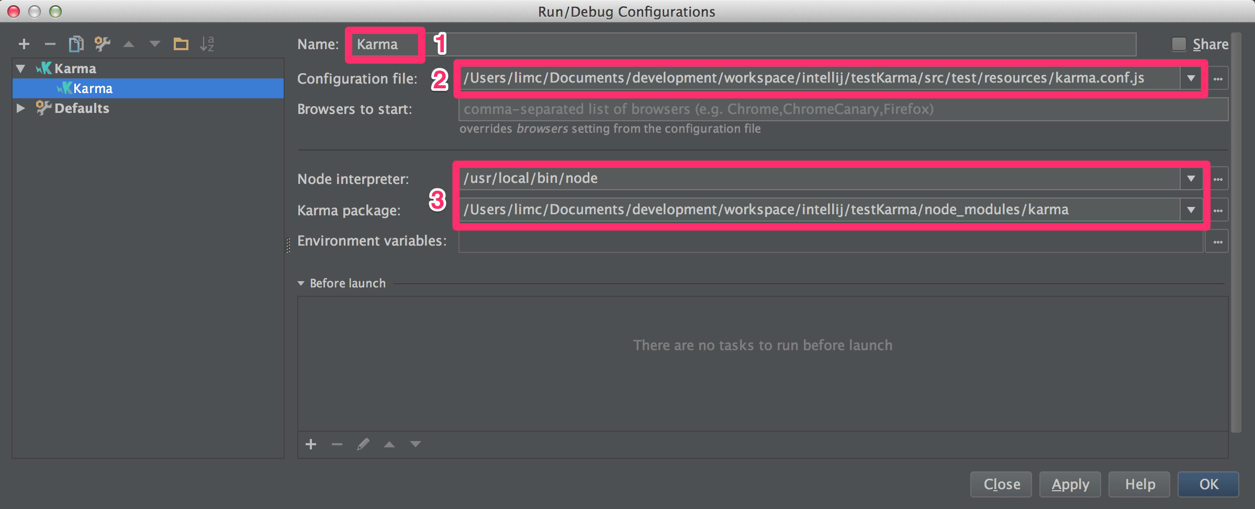Click the 'overrides browsers setting' hint text
This screenshot has width=1255, height=509.
pos(610,129)
